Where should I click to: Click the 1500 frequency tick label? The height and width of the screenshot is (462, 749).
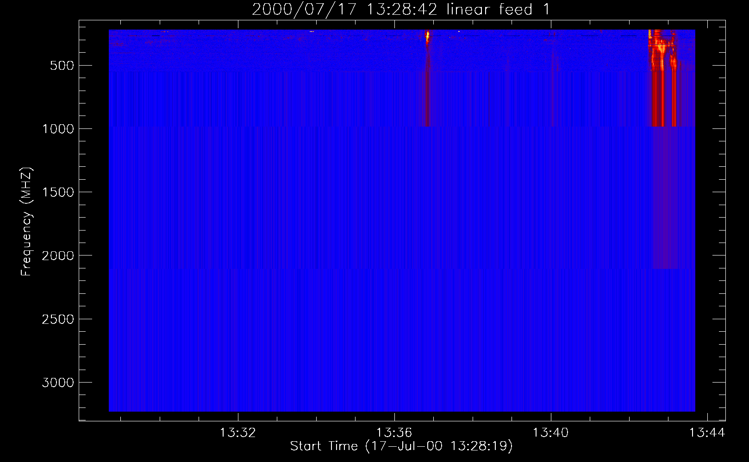[58, 192]
